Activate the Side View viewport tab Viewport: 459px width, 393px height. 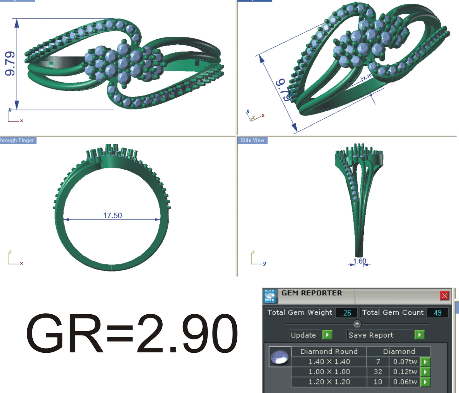coord(253,140)
